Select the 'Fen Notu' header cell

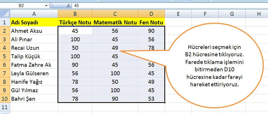tap(151, 22)
